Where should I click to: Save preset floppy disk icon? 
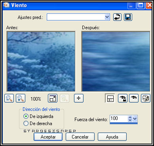pos(128,17)
